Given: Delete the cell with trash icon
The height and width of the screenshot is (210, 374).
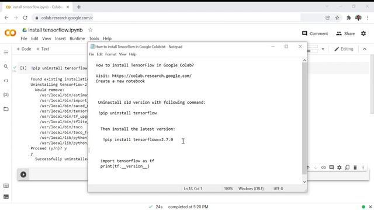Looking at the screenshot, I should [355, 167].
